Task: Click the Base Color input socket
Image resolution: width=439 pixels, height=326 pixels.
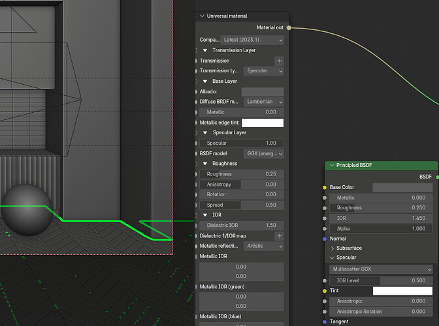Action: (x=325, y=187)
